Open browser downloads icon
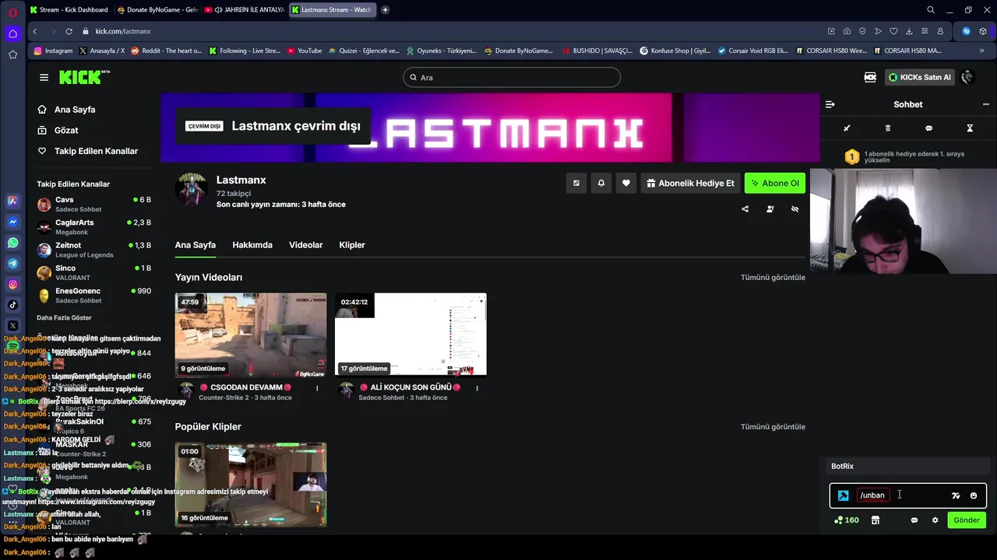This screenshot has width=997, height=560. pyautogui.click(x=909, y=31)
